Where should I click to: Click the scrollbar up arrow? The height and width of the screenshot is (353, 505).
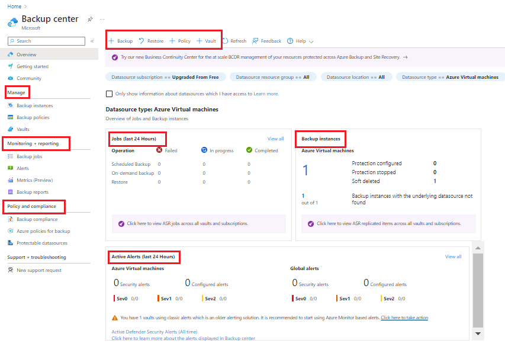[x=478, y=248]
